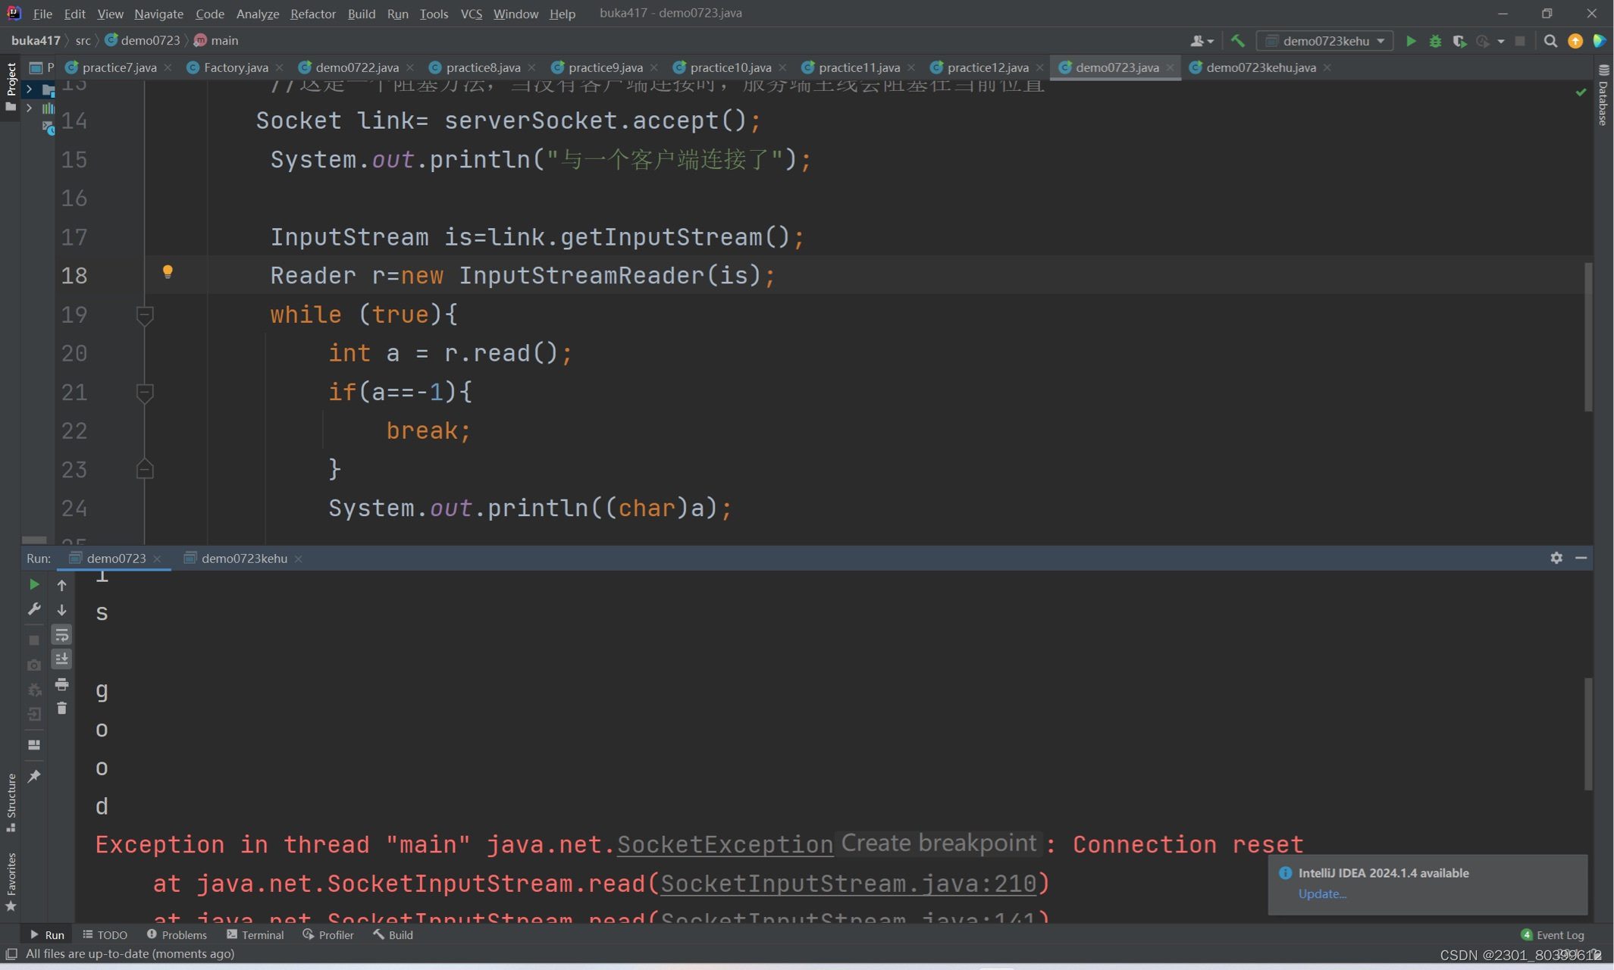Viewport: 1614px width, 970px height.
Task: Print console output with the printer icon
Action: click(62, 684)
